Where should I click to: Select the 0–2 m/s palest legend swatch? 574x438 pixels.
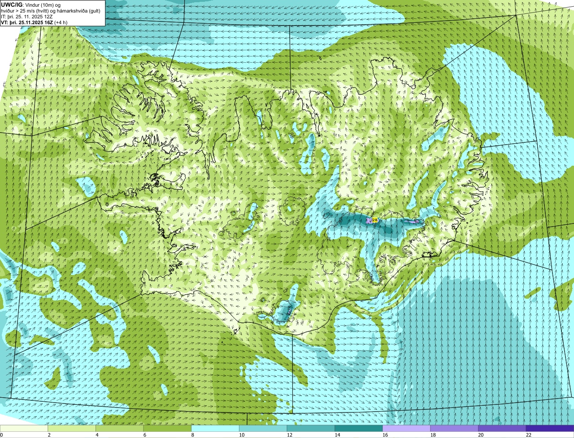coord(24,428)
